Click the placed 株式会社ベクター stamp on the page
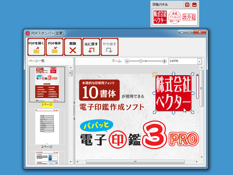This screenshot has height=175, width=233. 173,93
